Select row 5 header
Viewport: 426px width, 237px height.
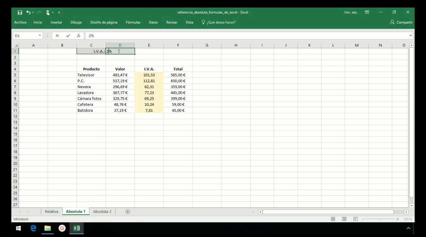click(x=16, y=75)
